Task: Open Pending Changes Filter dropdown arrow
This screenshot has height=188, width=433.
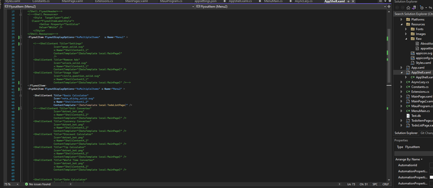Action: click(426, 8)
